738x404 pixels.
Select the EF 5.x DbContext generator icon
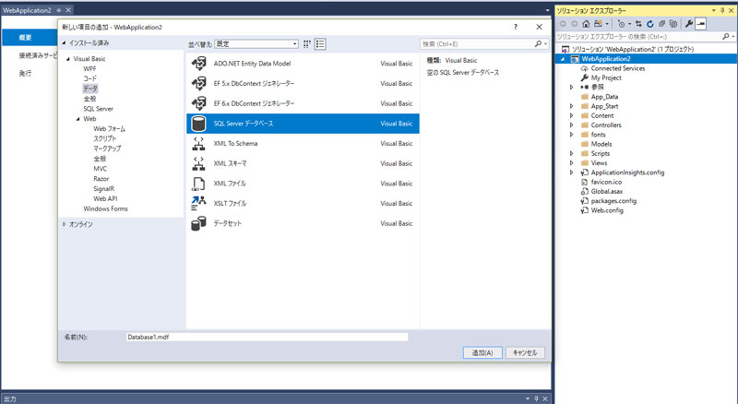coord(198,83)
